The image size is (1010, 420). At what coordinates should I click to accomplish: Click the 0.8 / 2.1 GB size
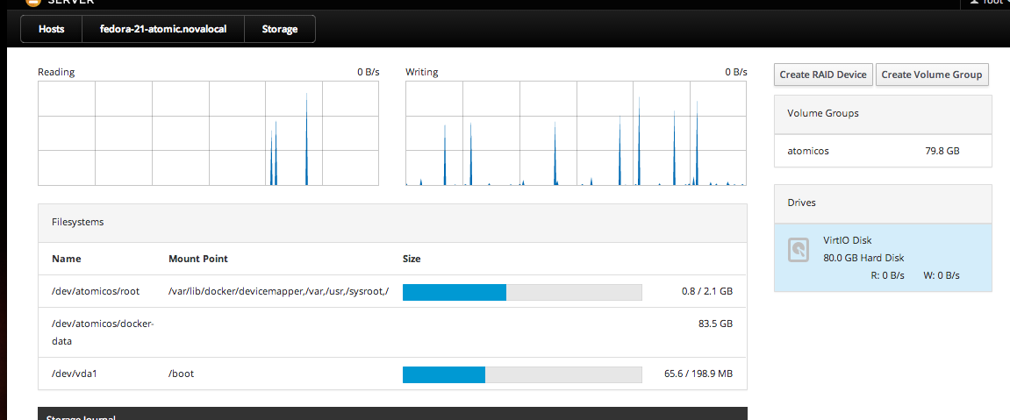coord(706,291)
